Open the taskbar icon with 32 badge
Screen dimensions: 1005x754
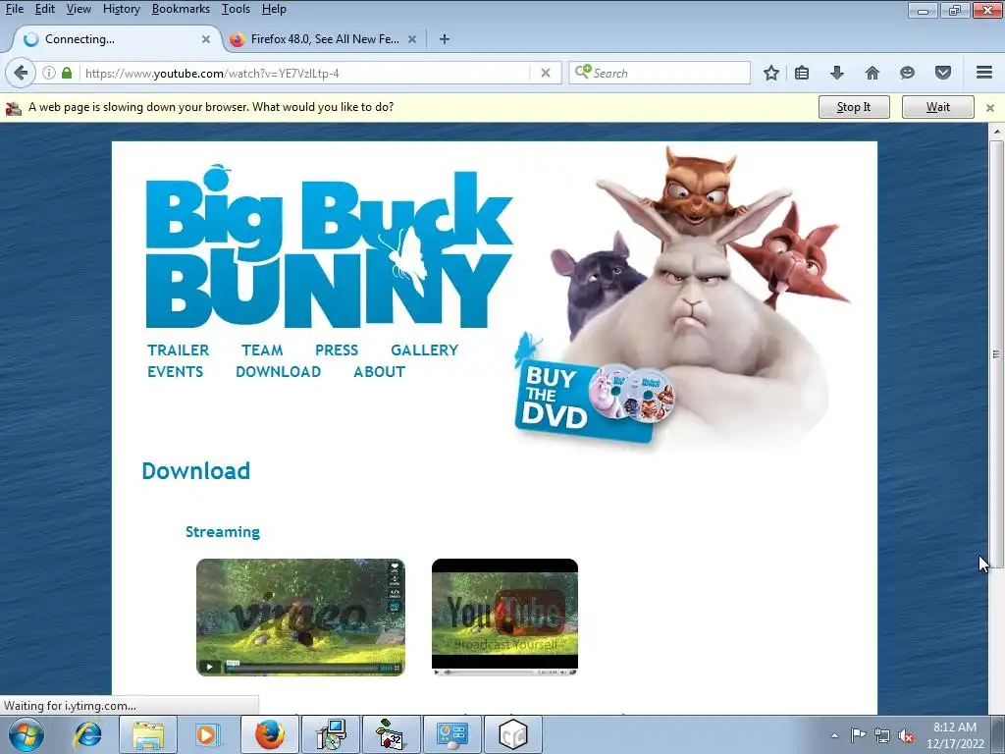coord(391,734)
